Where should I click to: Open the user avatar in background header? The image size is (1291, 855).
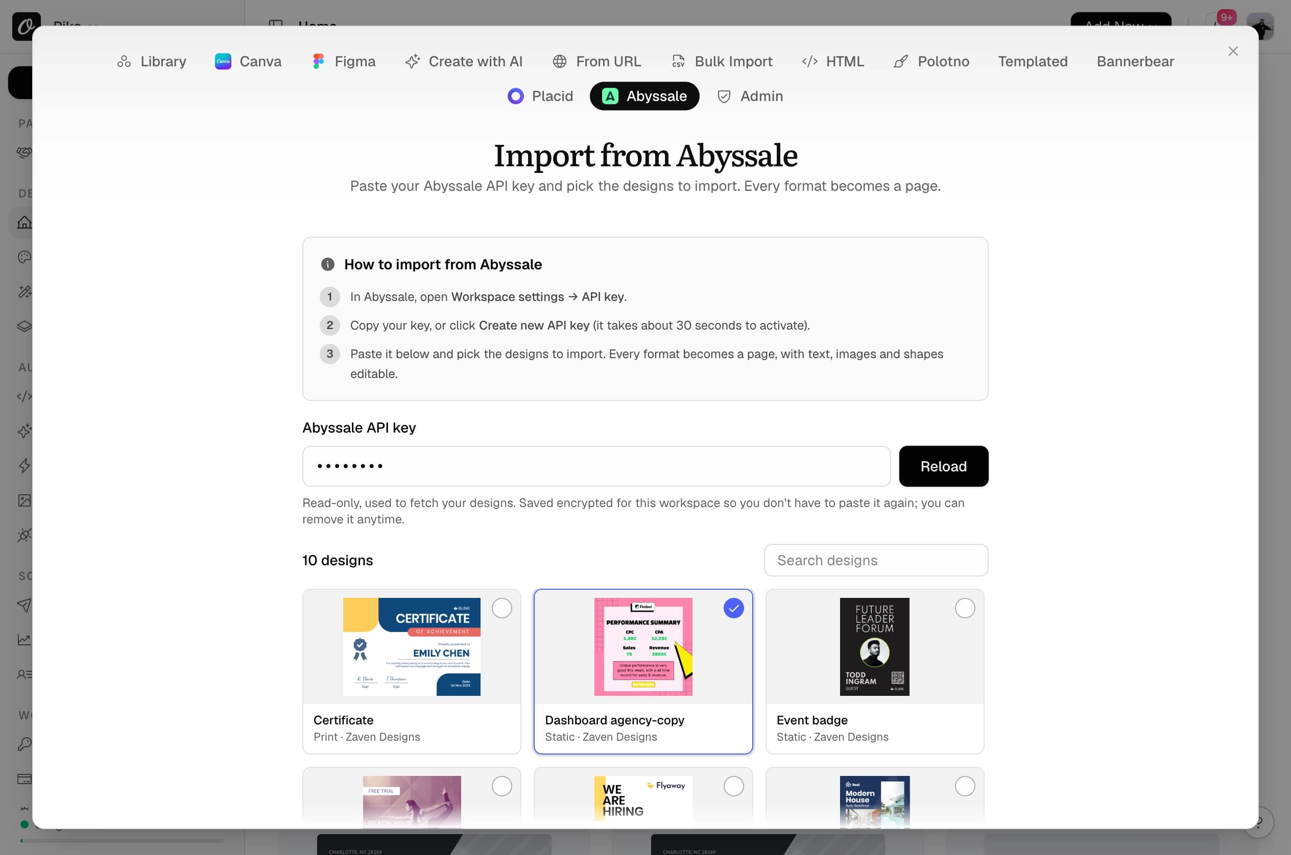(1263, 27)
